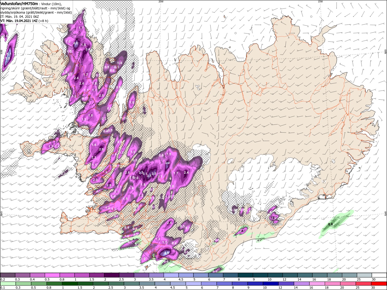Click the '3.3' snowfall value in the dark purple core
Screen dimensions: 387x290
[x=141, y=173]
